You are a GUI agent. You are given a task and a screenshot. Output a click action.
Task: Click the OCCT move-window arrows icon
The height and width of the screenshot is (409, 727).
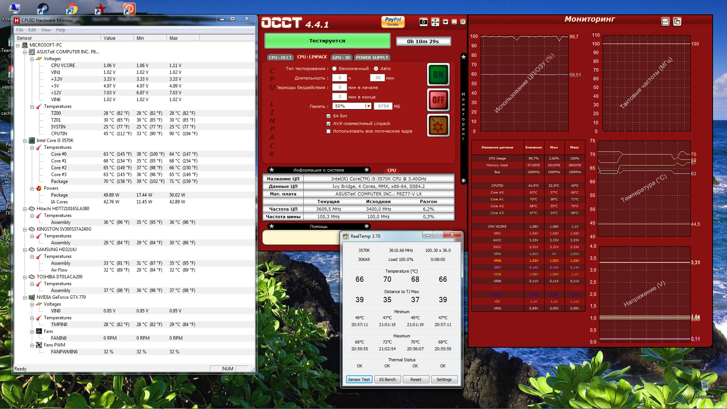click(435, 22)
